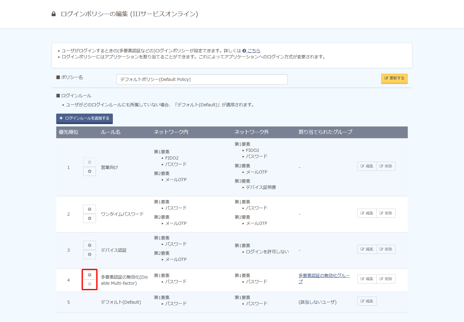Delete the デバイス認証 rule
This screenshot has width=464, height=322.
pyautogui.click(x=386, y=249)
